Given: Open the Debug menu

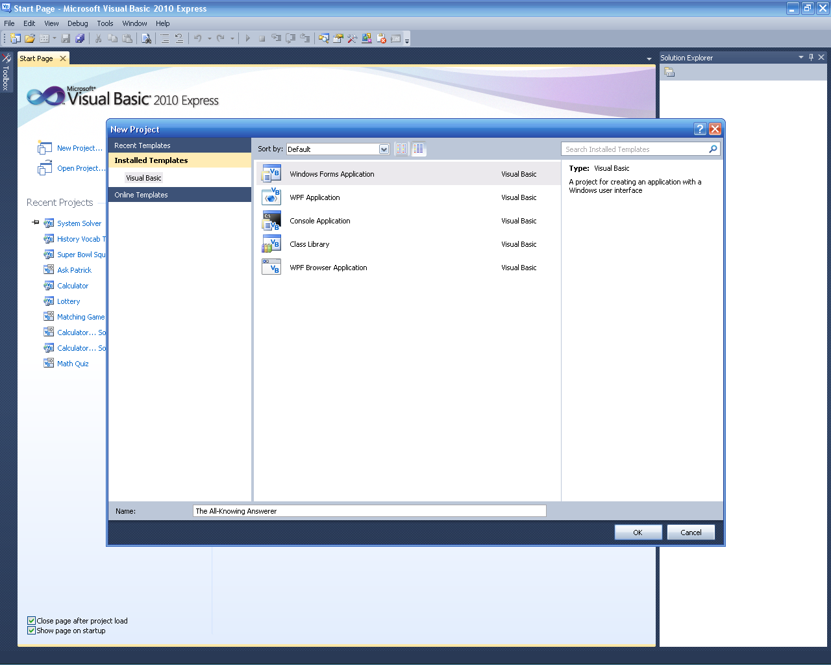Looking at the screenshot, I should click(78, 23).
